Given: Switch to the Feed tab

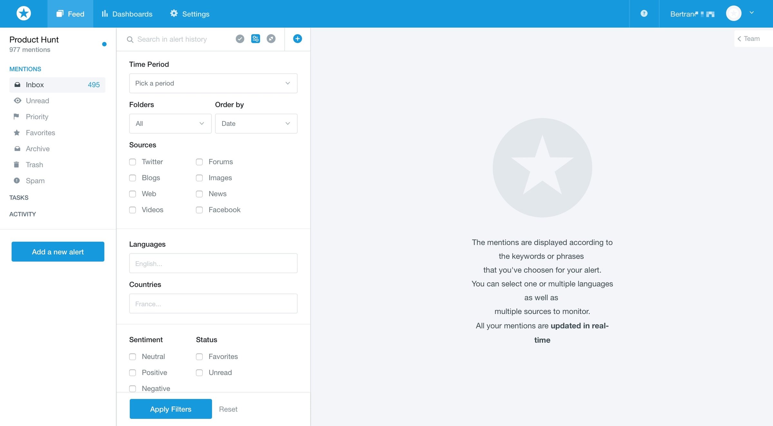Looking at the screenshot, I should [x=70, y=14].
